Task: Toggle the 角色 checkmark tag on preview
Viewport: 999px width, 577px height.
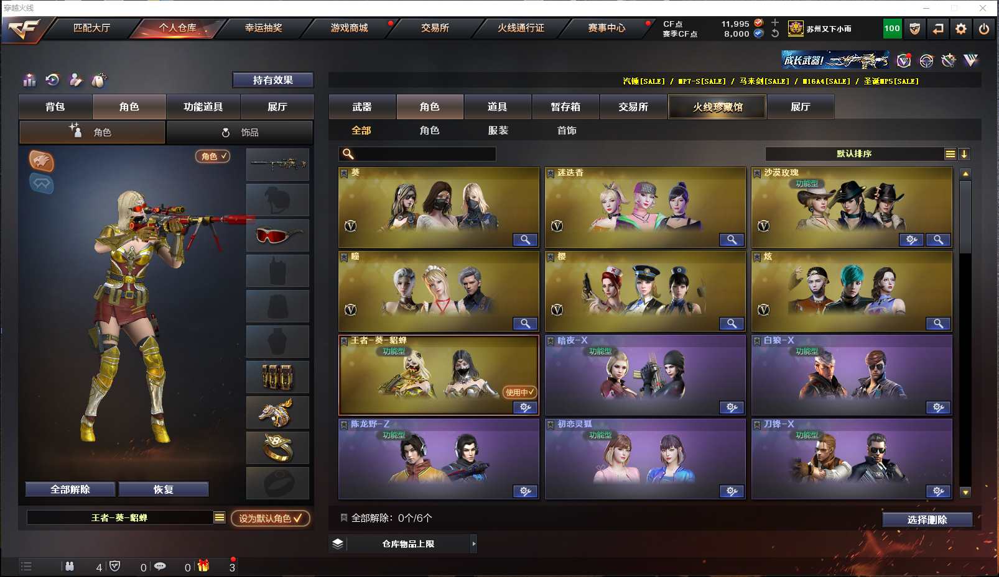Action: (213, 157)
